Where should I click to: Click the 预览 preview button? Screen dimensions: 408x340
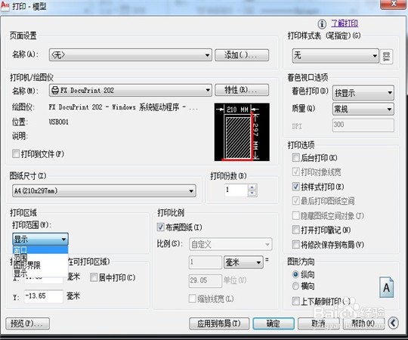tap(28, 323)
